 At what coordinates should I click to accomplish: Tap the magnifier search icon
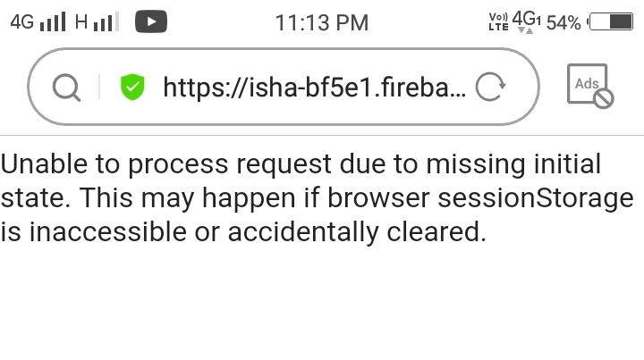point(66,87)
